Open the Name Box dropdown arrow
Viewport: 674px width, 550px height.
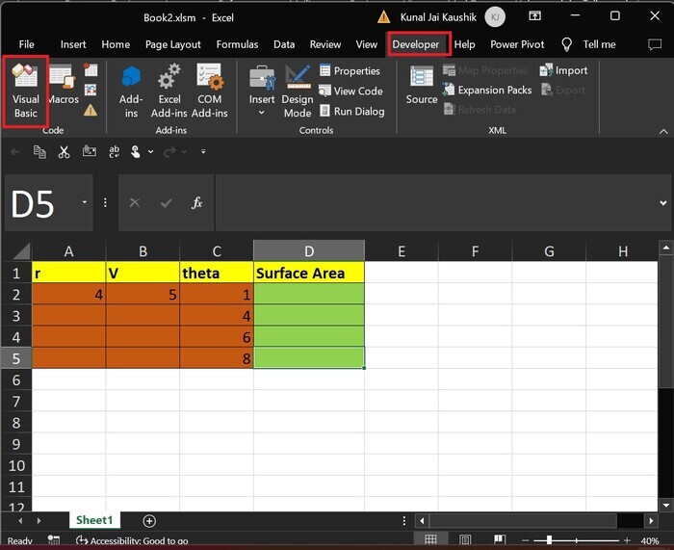[85, 203]
